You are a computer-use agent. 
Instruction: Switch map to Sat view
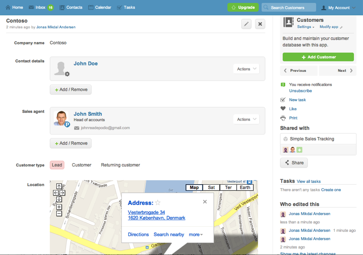pyautogui.click(x=211, y=187)
